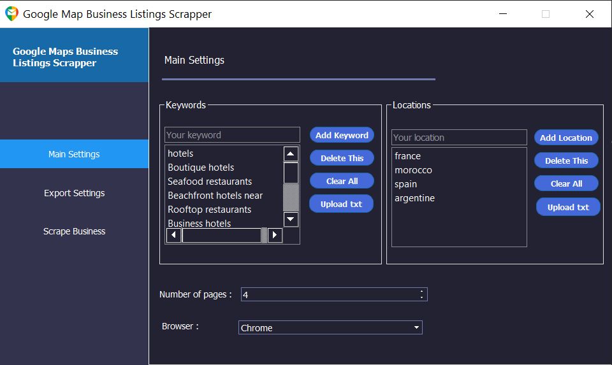Click the Your keyword input field
Screen dimensions: 612x365
232,135
